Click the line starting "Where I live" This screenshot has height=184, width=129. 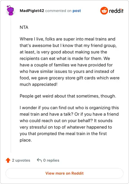pyautogui.click(x=67, y=39)
